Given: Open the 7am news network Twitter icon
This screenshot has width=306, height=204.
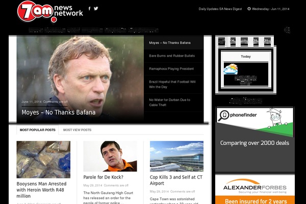Looking at the screenshot, I should (96, 8).
